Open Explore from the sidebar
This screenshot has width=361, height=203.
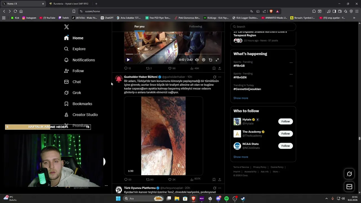point(75,49)
